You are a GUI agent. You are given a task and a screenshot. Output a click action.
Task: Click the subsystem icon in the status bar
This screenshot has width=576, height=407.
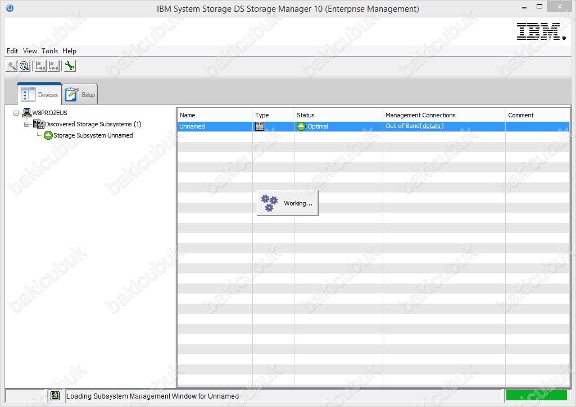point(55,396)
